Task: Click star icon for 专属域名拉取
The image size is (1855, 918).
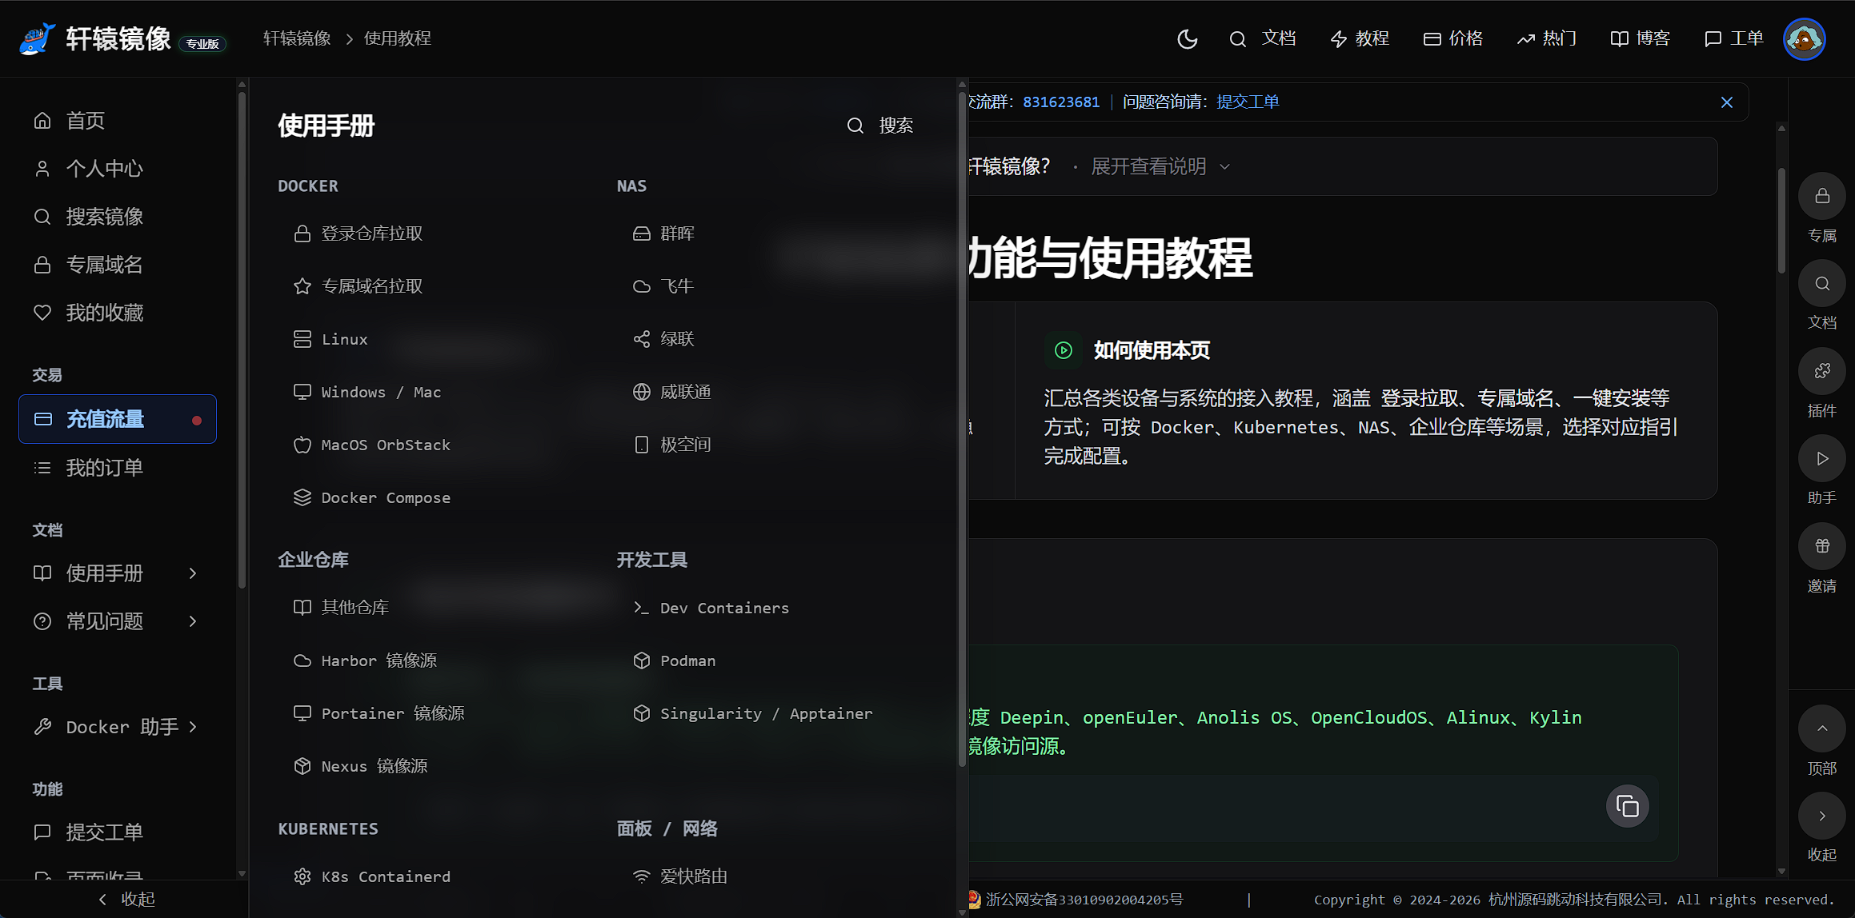Action: [x=302, y=286]
